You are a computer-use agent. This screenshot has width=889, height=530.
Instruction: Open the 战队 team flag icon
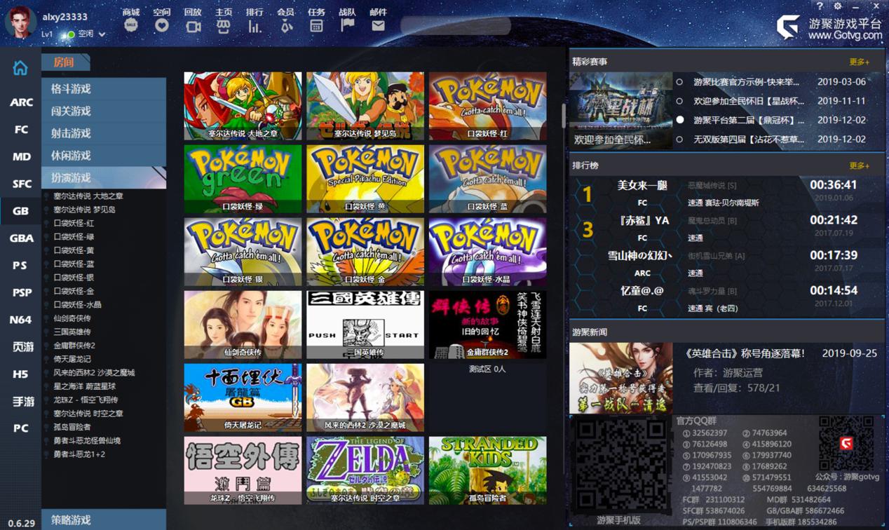coord(347,25)
